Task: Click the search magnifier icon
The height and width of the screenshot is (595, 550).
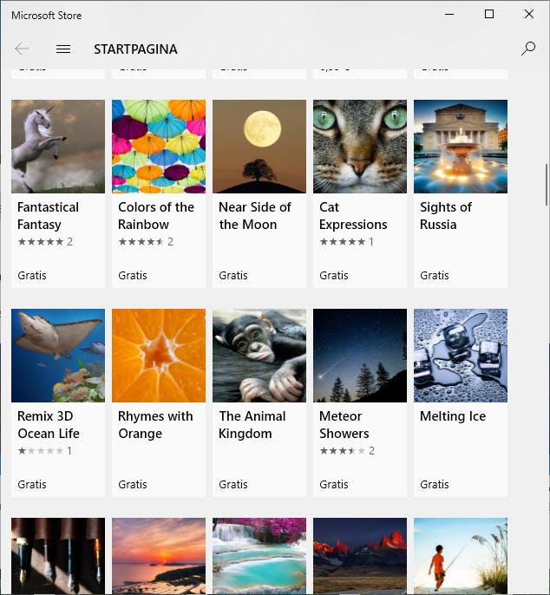Action: click(527, 49)
